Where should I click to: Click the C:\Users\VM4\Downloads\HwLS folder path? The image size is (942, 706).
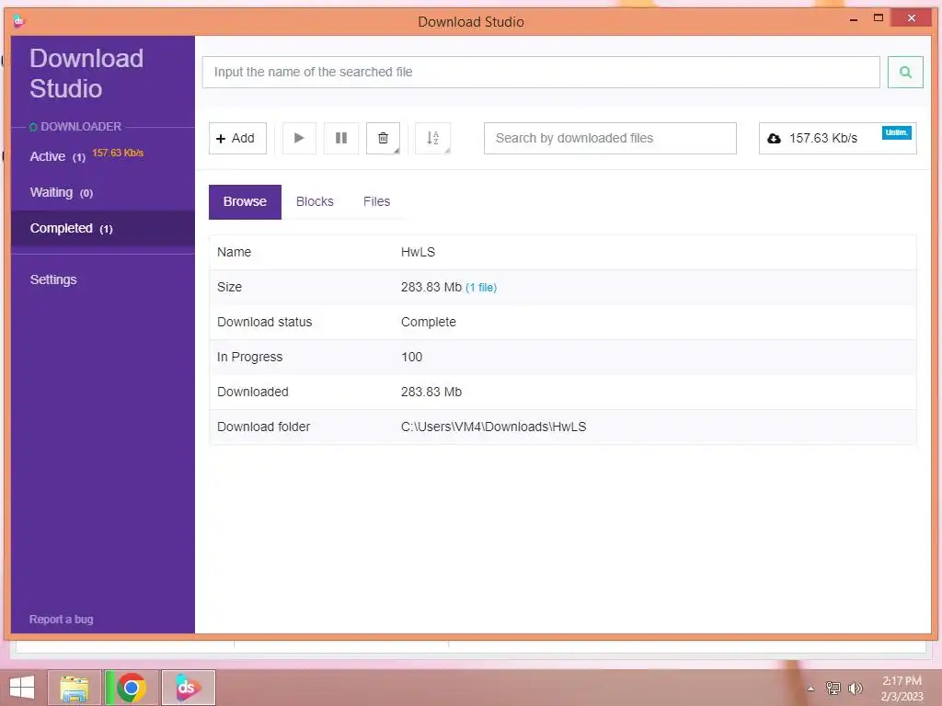pyautogui.click(x=493, y=427)
